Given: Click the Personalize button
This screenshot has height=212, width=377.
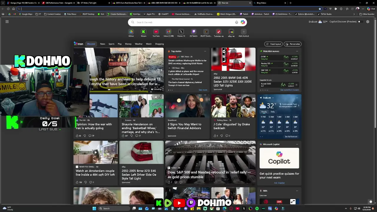Looking at the screenshot, I should (292, 44).
